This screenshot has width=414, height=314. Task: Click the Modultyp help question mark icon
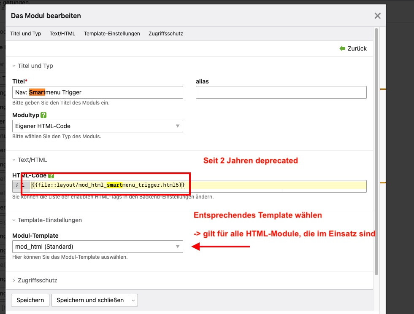point(43,115)
